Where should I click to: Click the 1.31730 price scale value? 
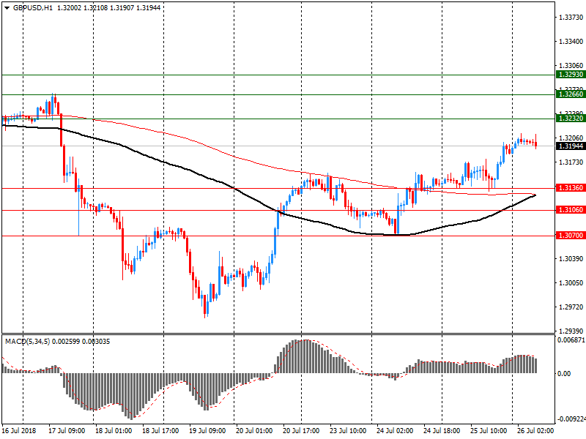(571, 162)
